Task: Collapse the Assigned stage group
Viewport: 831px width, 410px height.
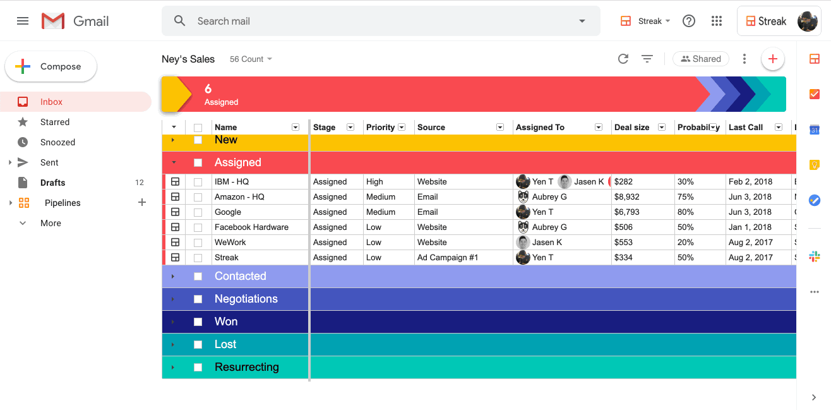Action: coord(173,162)
